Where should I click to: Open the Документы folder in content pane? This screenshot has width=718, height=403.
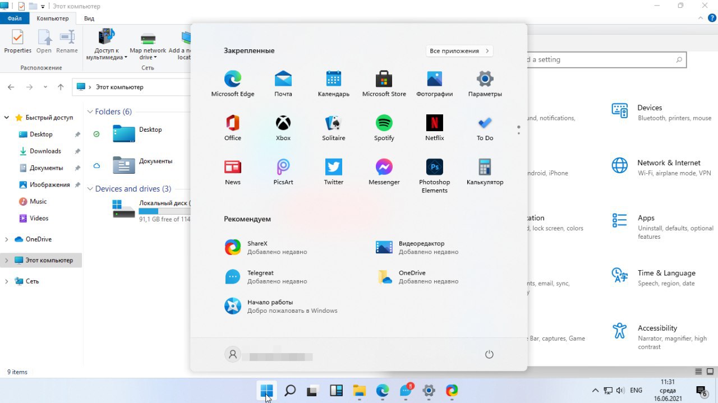pos(142,165)
